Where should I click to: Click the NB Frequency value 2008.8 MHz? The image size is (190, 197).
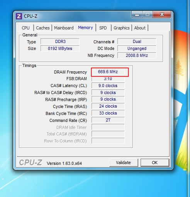137,55
